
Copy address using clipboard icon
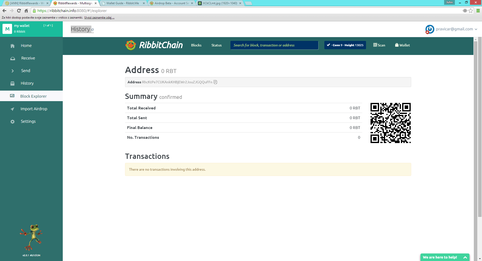point(215,82)
